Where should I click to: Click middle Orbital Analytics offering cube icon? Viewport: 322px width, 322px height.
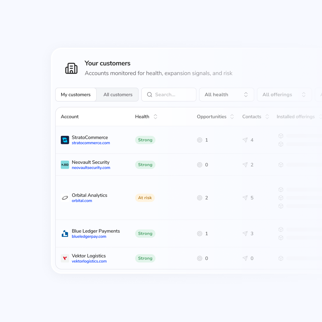point(281,198)
